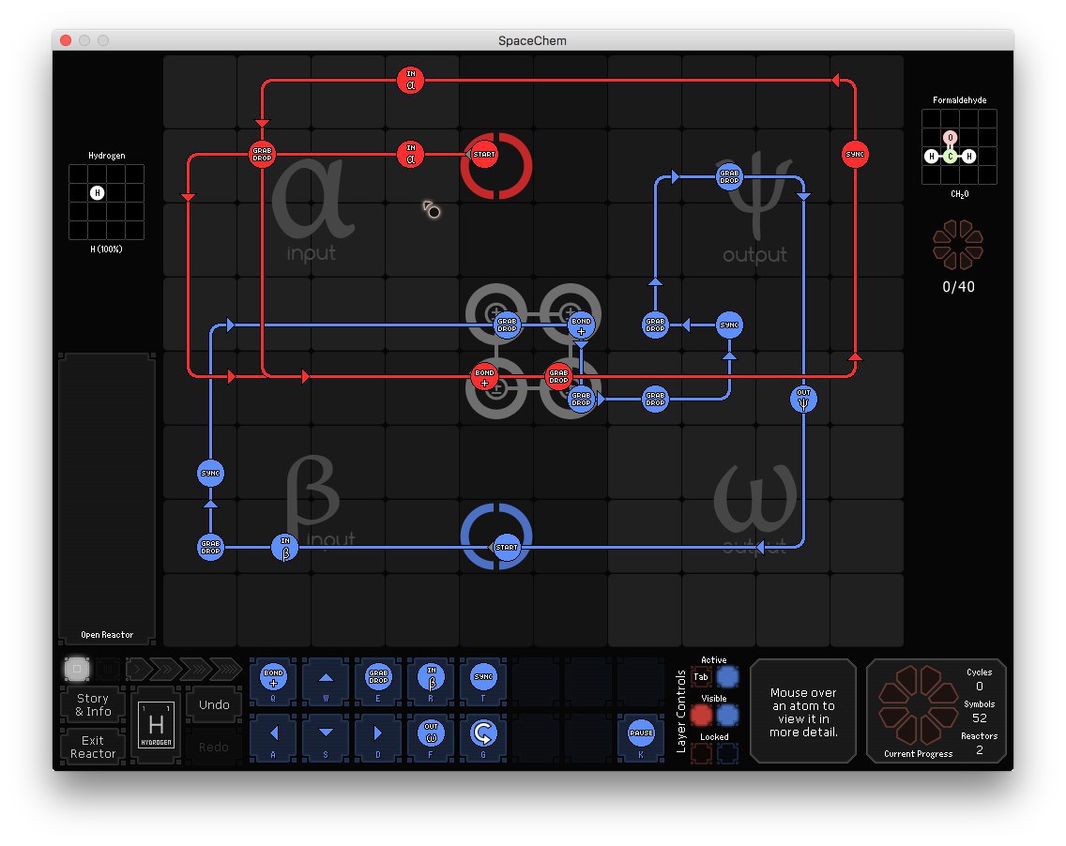
Task: Click the pause playback button next to stop
Action: [107, 669]
